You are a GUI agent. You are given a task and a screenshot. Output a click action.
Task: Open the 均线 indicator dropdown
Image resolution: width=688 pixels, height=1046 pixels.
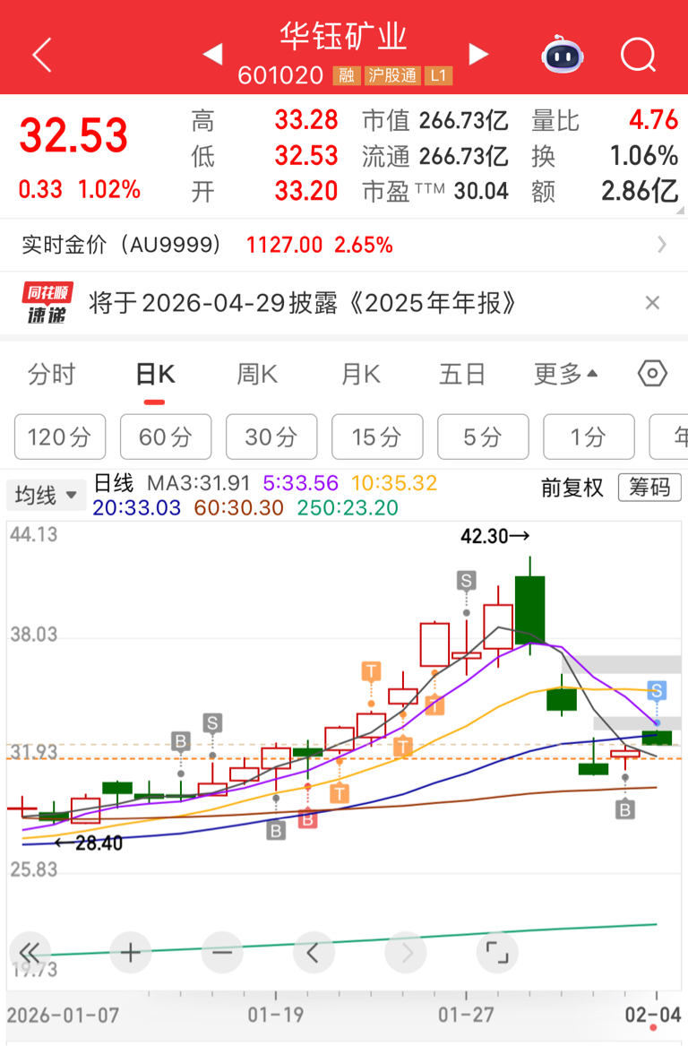[x=46, y=496]
